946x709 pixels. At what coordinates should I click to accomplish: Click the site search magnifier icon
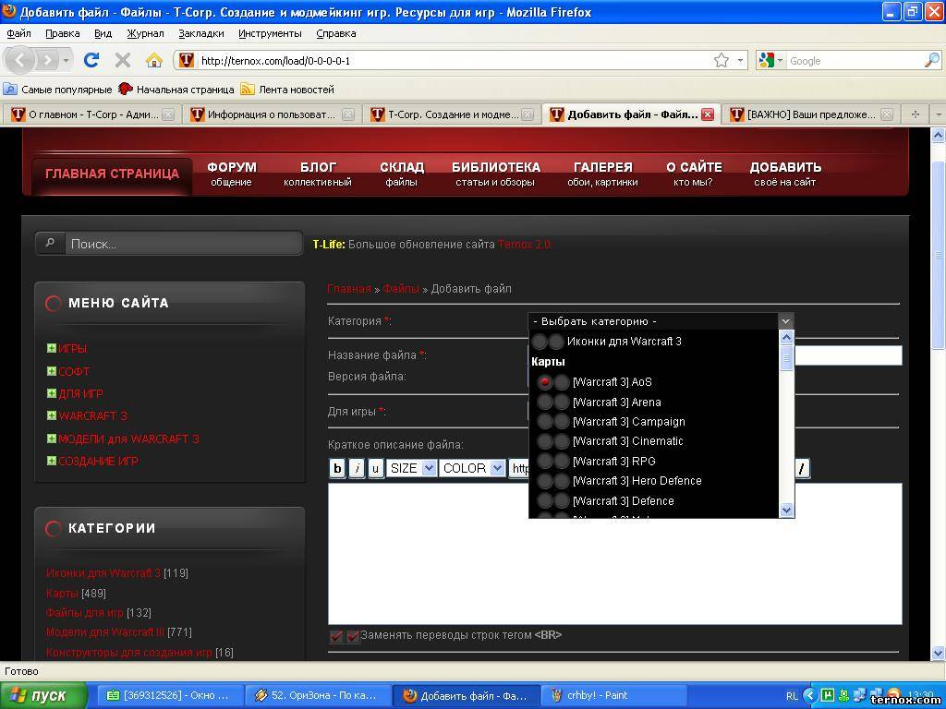50,243
